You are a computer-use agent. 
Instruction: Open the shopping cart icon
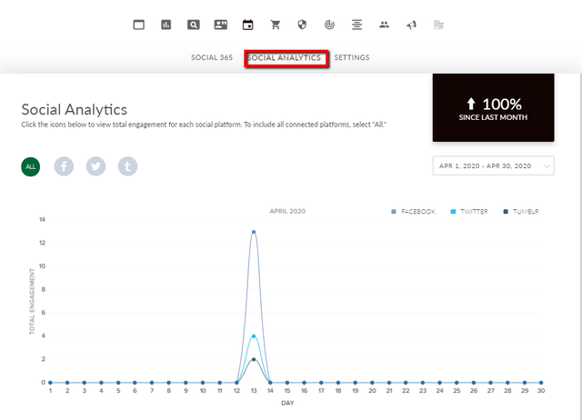(275, 25)
